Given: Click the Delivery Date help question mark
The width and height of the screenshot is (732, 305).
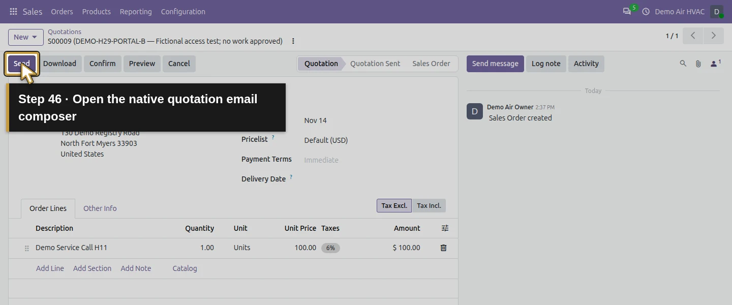Looking at the screenshot, I should point(291,177).
